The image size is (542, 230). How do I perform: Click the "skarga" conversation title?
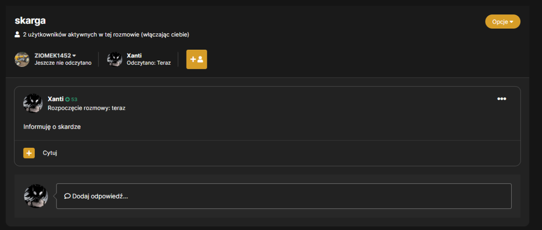coord(30,21)
